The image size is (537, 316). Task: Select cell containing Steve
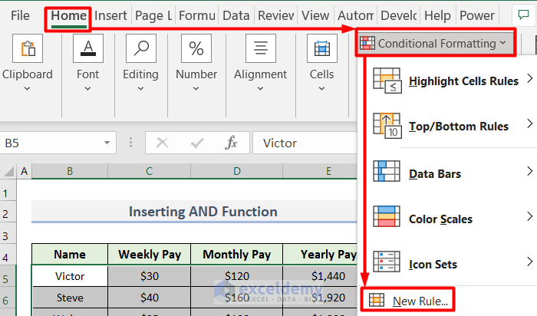tap(70, 298)
